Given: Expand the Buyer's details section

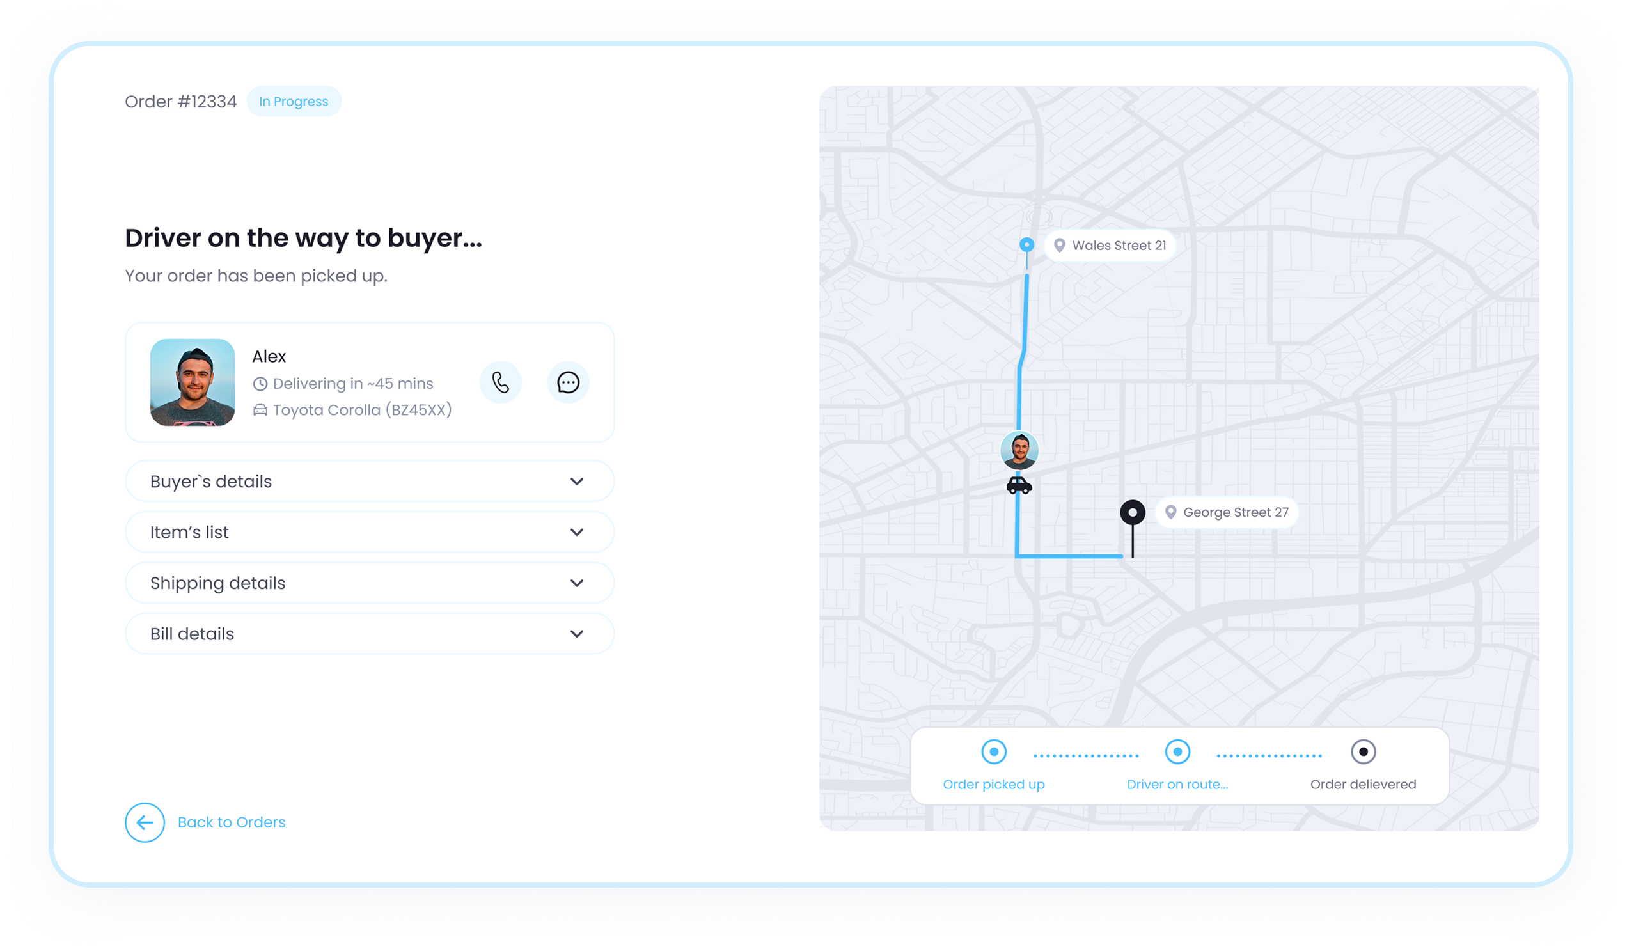Looking at the screenshot, I should tap(369, 481).
